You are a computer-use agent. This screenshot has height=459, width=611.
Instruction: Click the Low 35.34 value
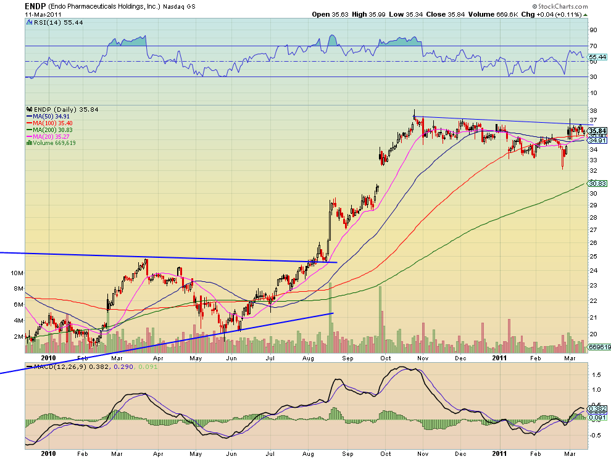click(x=405, y=14)
